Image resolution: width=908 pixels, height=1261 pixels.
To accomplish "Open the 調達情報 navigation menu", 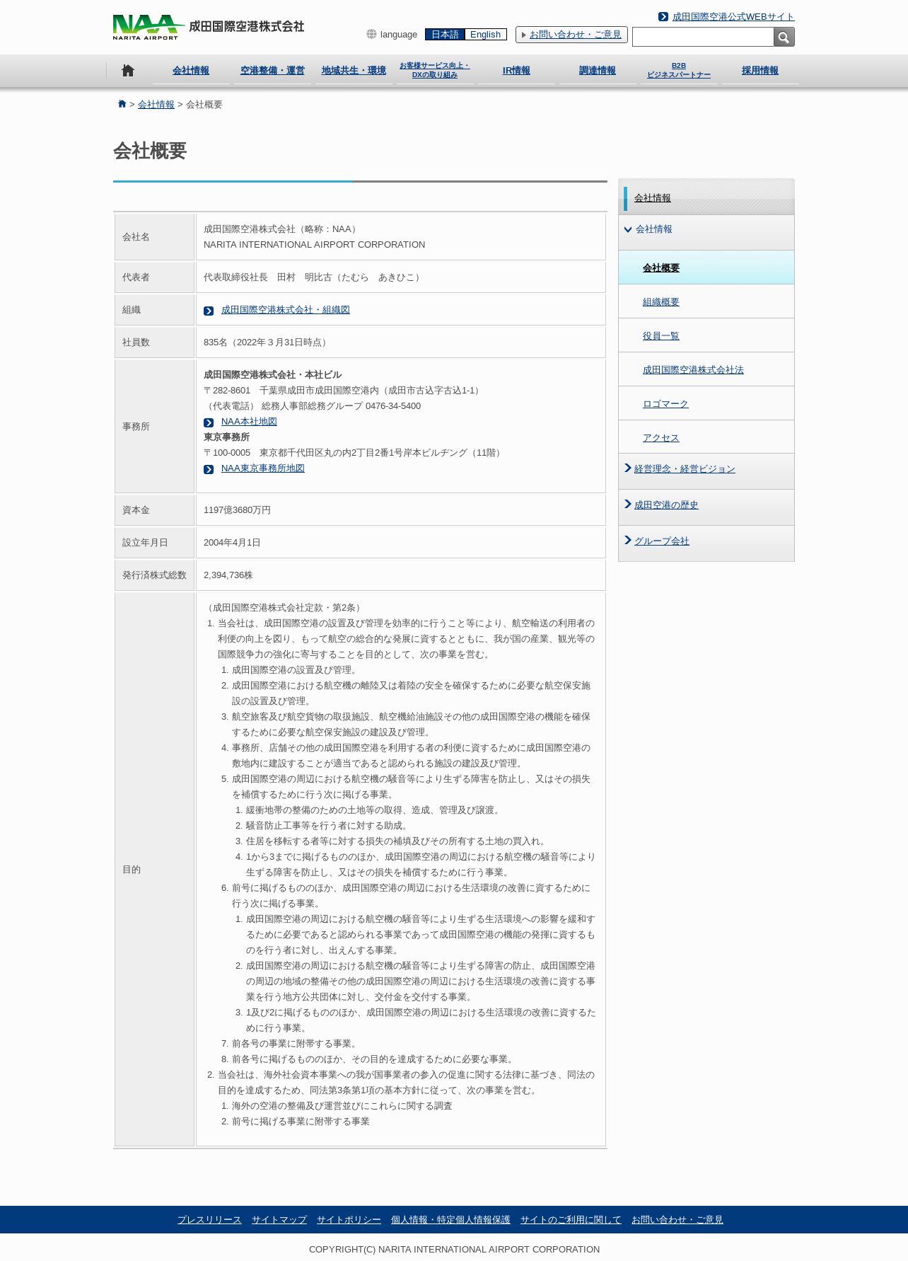I will 598,71.
